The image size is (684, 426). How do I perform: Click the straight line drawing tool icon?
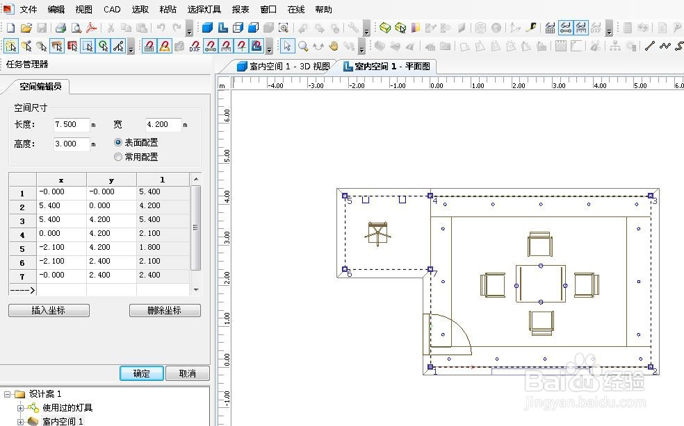pos(650,46)
